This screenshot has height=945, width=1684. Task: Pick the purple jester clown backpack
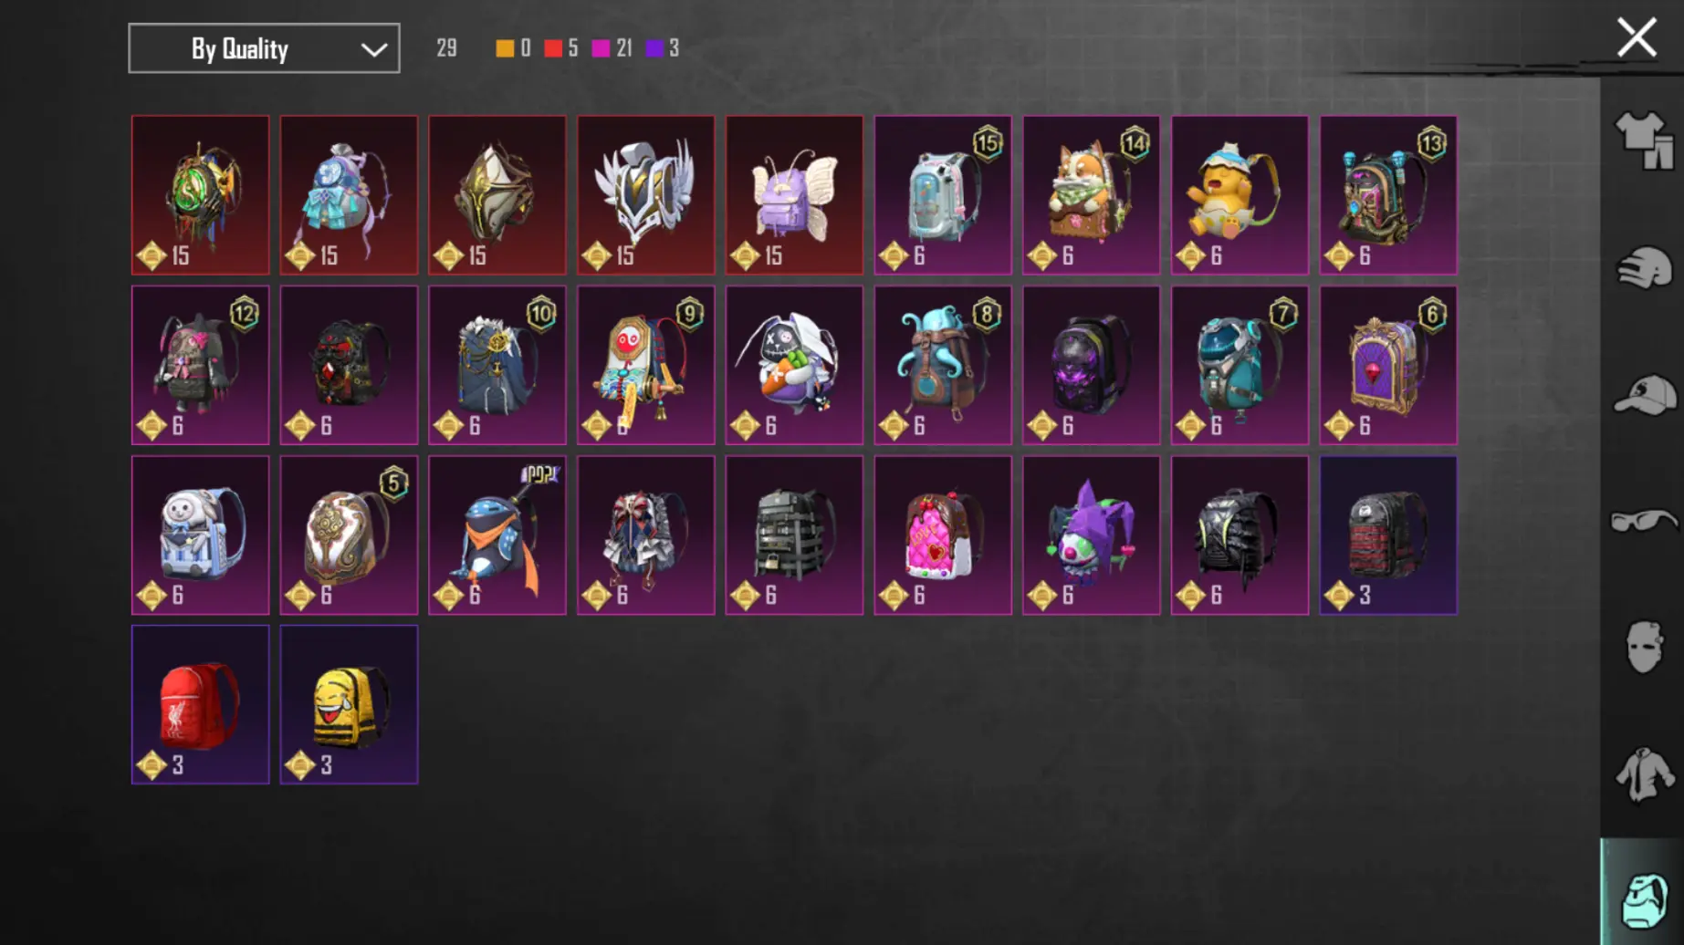point(1092,535)
